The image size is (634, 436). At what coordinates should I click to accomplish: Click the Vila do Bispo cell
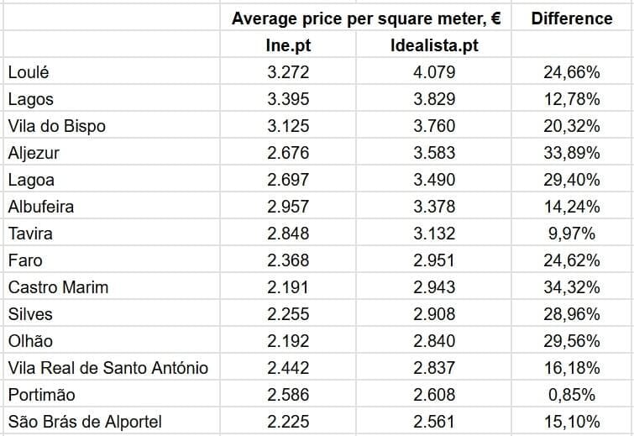pos(56,126)
